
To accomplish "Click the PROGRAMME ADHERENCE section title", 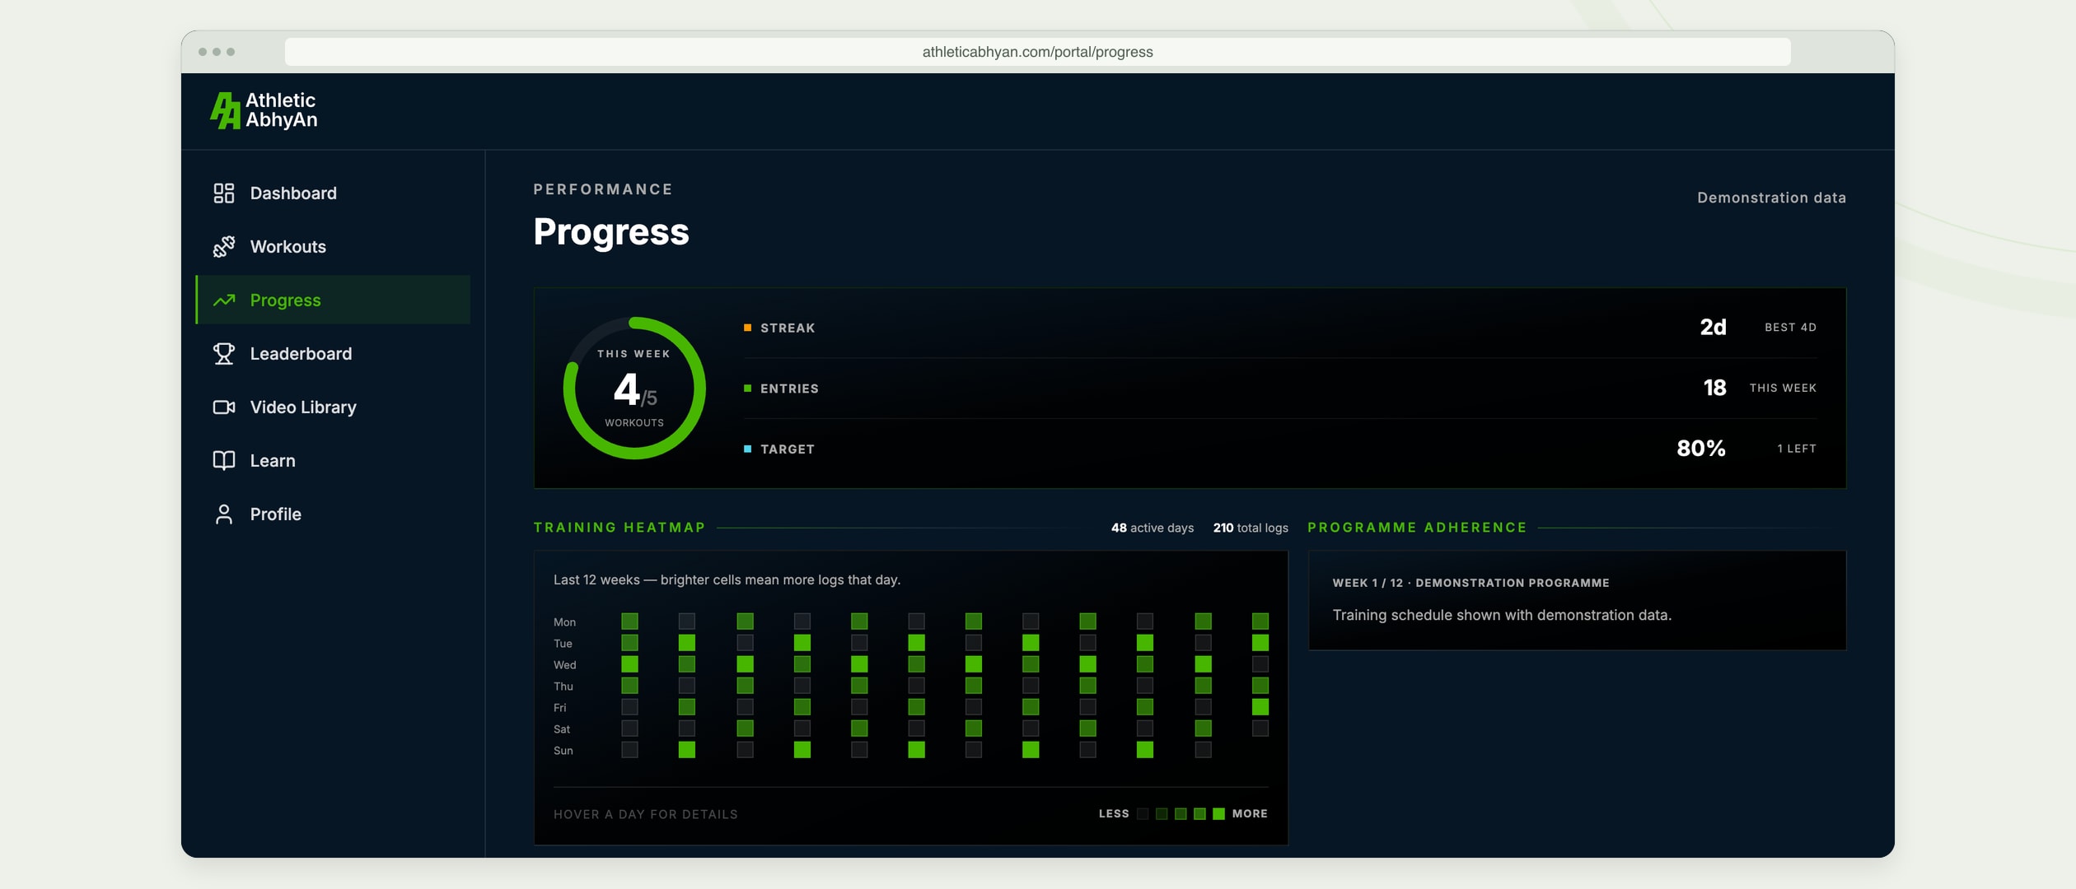I will tap(1417, 528).
